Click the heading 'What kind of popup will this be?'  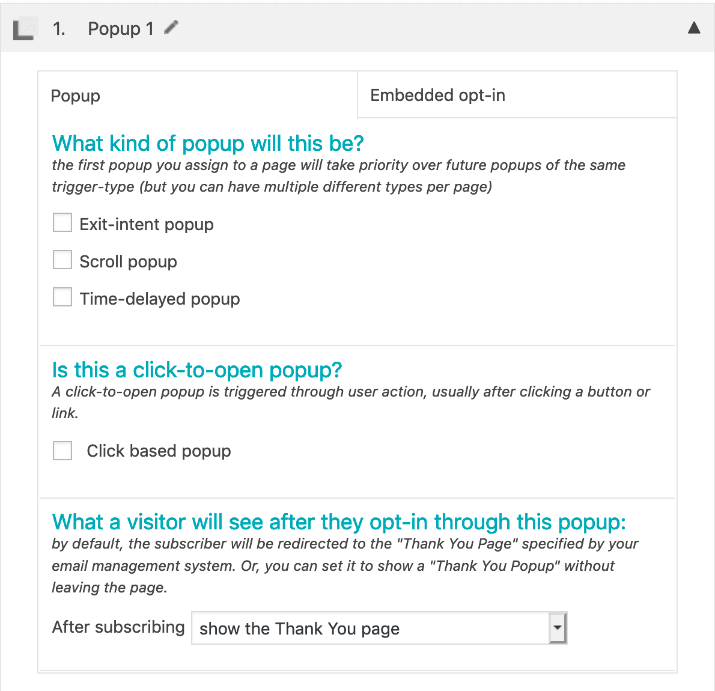pyautogui.click(x=208, y=143)
